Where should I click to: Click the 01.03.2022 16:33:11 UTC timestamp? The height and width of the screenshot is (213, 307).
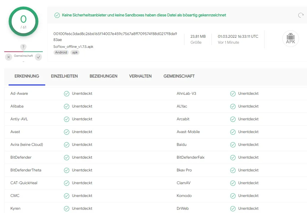(238, 36)
